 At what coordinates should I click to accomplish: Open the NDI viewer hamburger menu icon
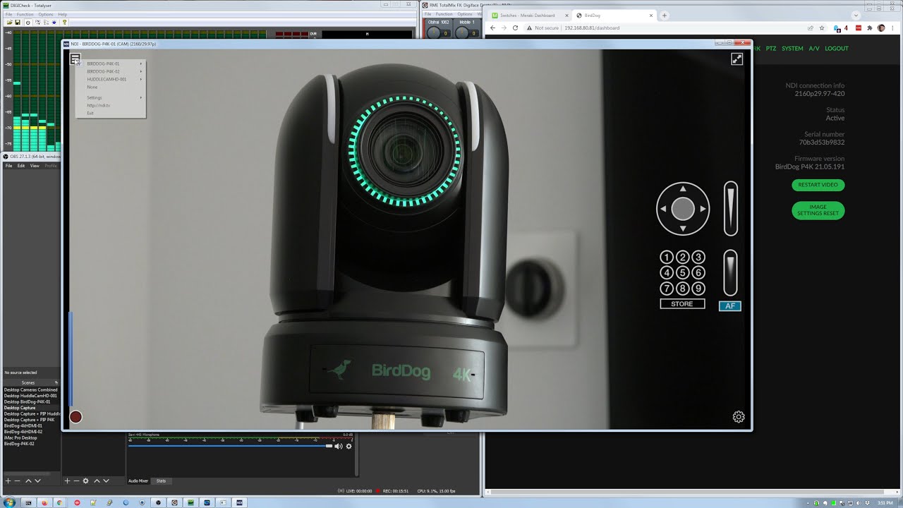pos(75,59)
